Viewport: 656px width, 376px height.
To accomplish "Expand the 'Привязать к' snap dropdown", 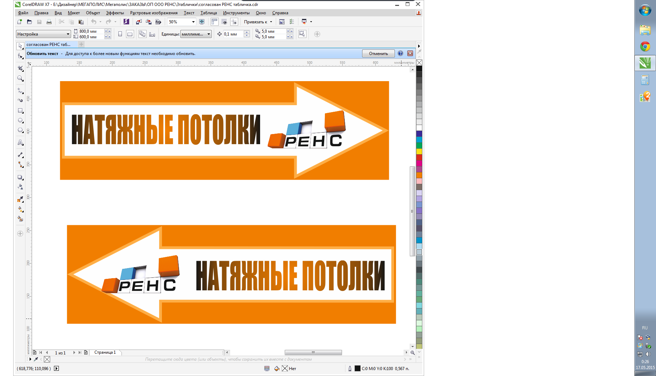I will click(271, 22).
